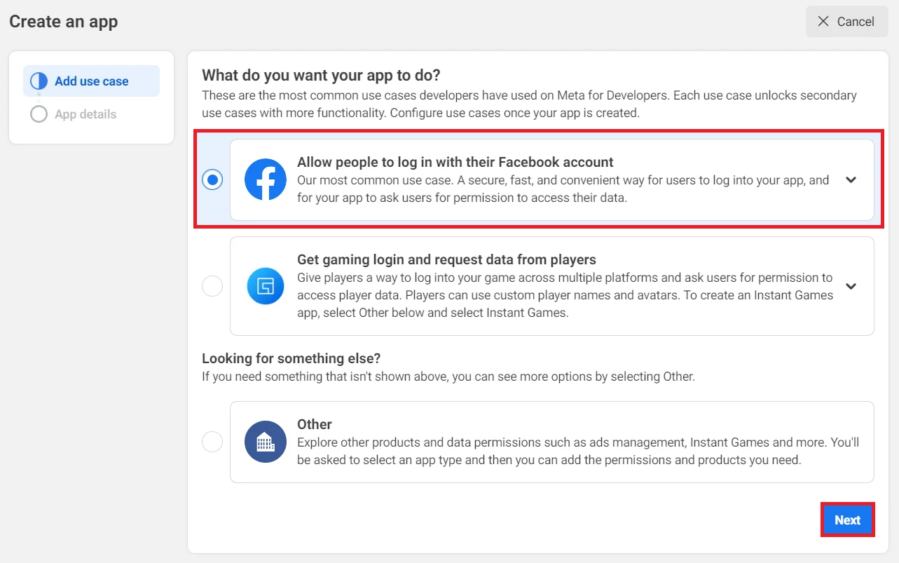Click the 'Our most common use case' description

click(x=563, y=189)
